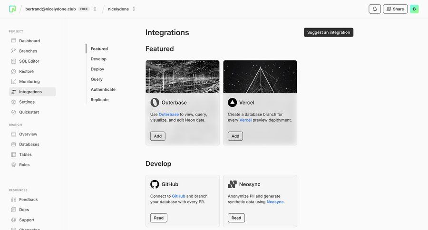
Task: Open the notifications bell icon
Action: click(375, 9)
